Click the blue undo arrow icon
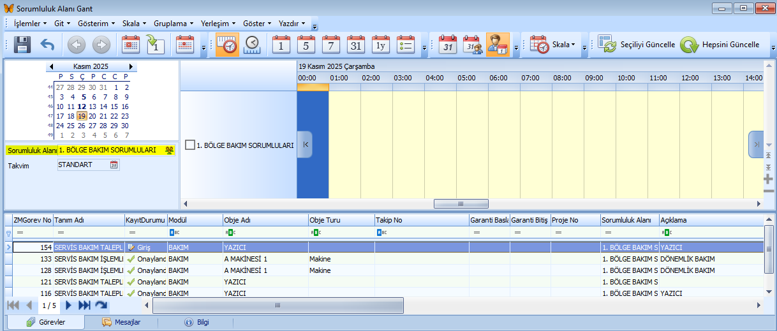The height and width of the screenshot is (331, 777). [x=47, y=45]
